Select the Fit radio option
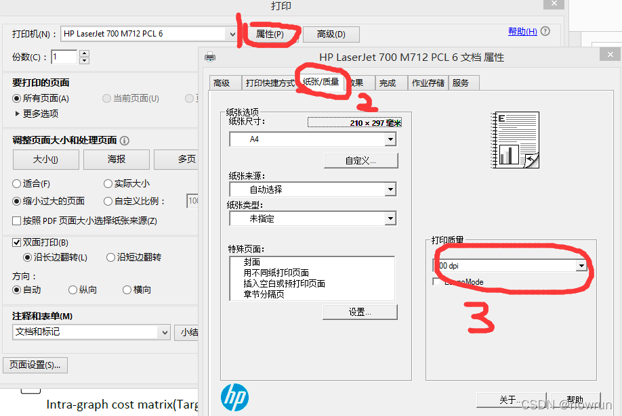 [16, 184]
